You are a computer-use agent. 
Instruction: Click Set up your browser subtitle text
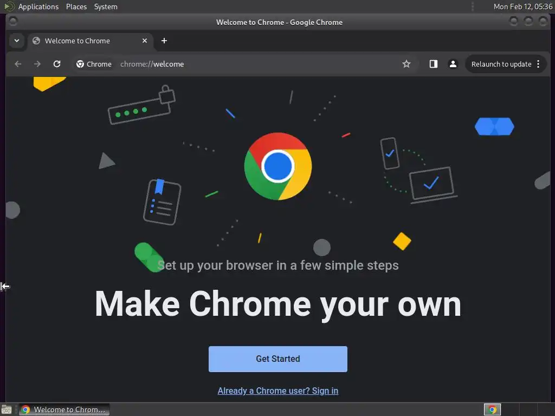point(278,265)
